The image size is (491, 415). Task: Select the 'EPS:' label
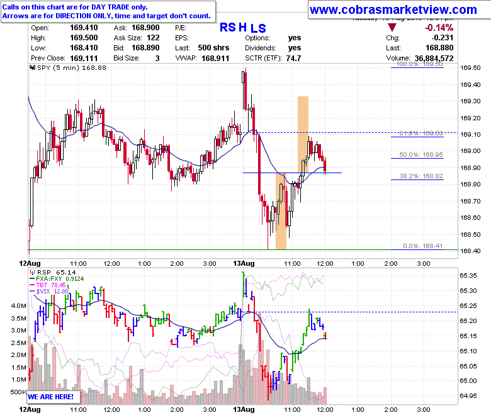point(182,38)
